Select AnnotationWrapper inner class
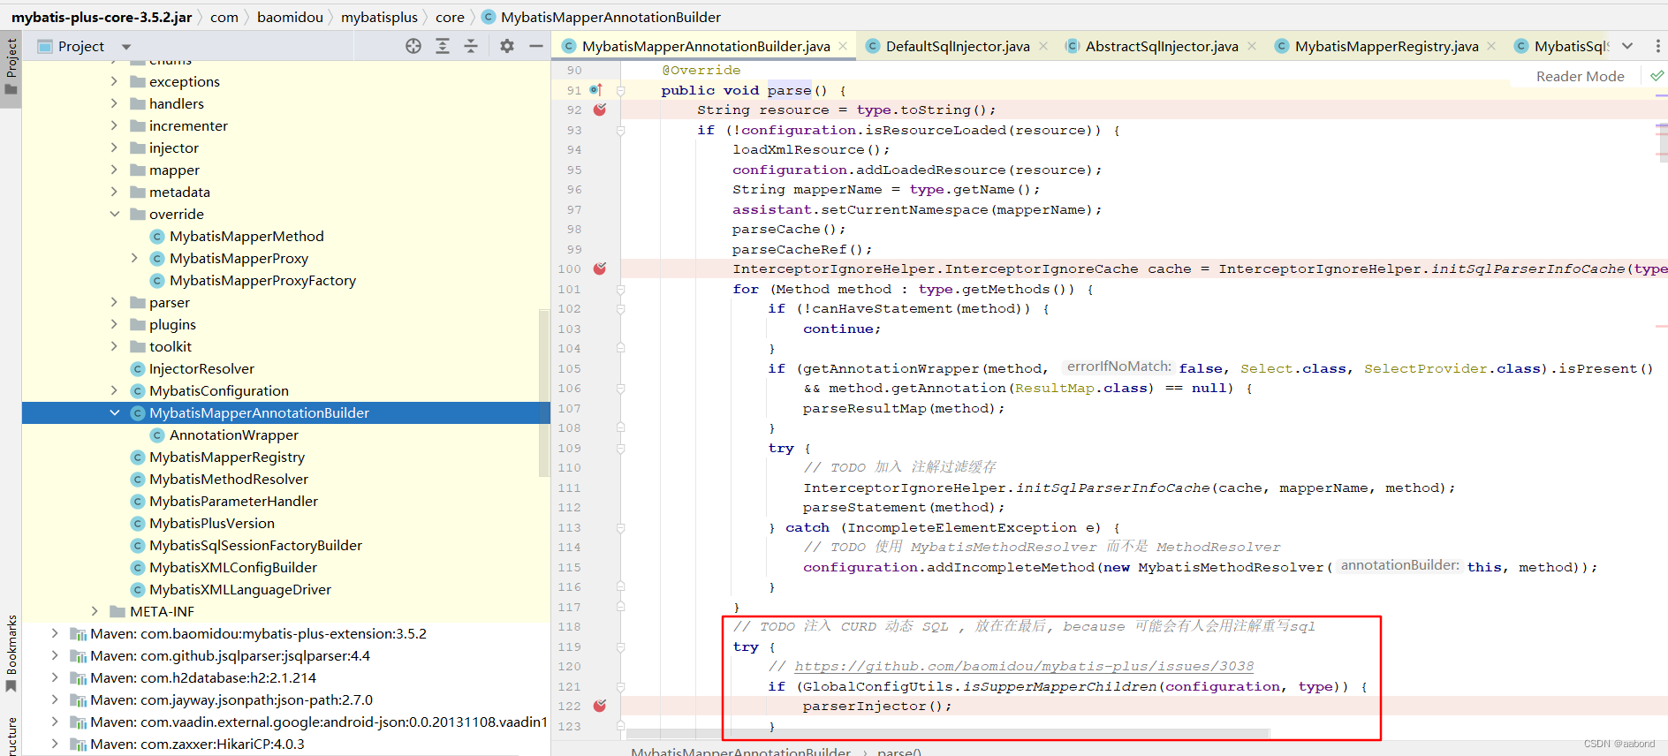The image size is (1668, 756). point(233,435)
